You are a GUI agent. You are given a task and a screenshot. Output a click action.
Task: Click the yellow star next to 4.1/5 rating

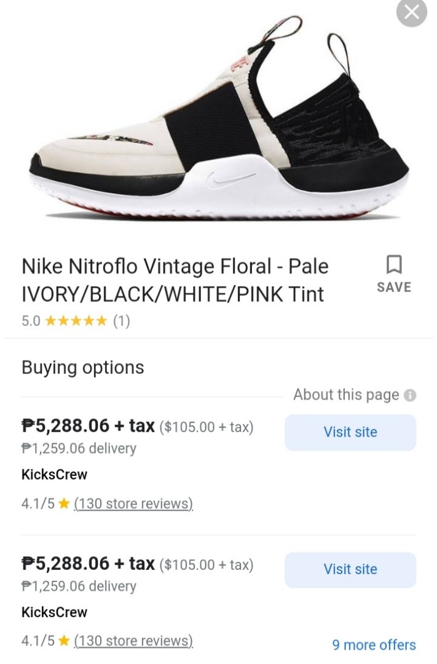[63, 504]
